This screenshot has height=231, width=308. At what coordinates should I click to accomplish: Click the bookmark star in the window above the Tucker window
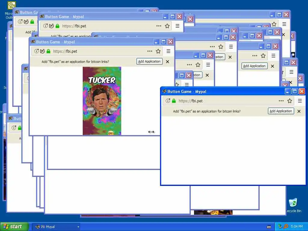(x=167, y=26)
